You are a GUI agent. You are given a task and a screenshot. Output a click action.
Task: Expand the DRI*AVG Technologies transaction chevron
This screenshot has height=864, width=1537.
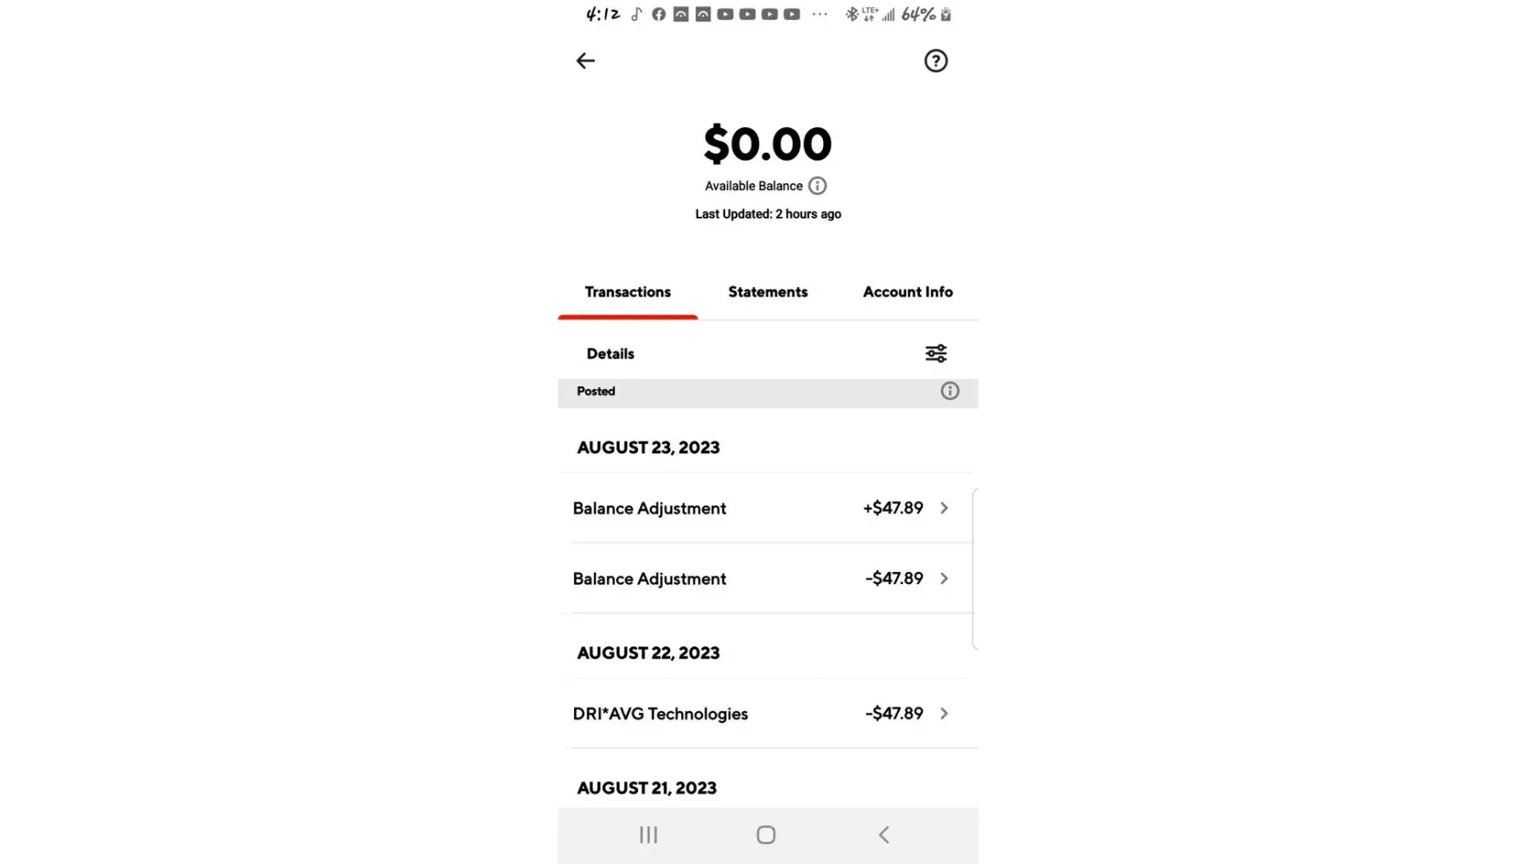click(944, 714)
